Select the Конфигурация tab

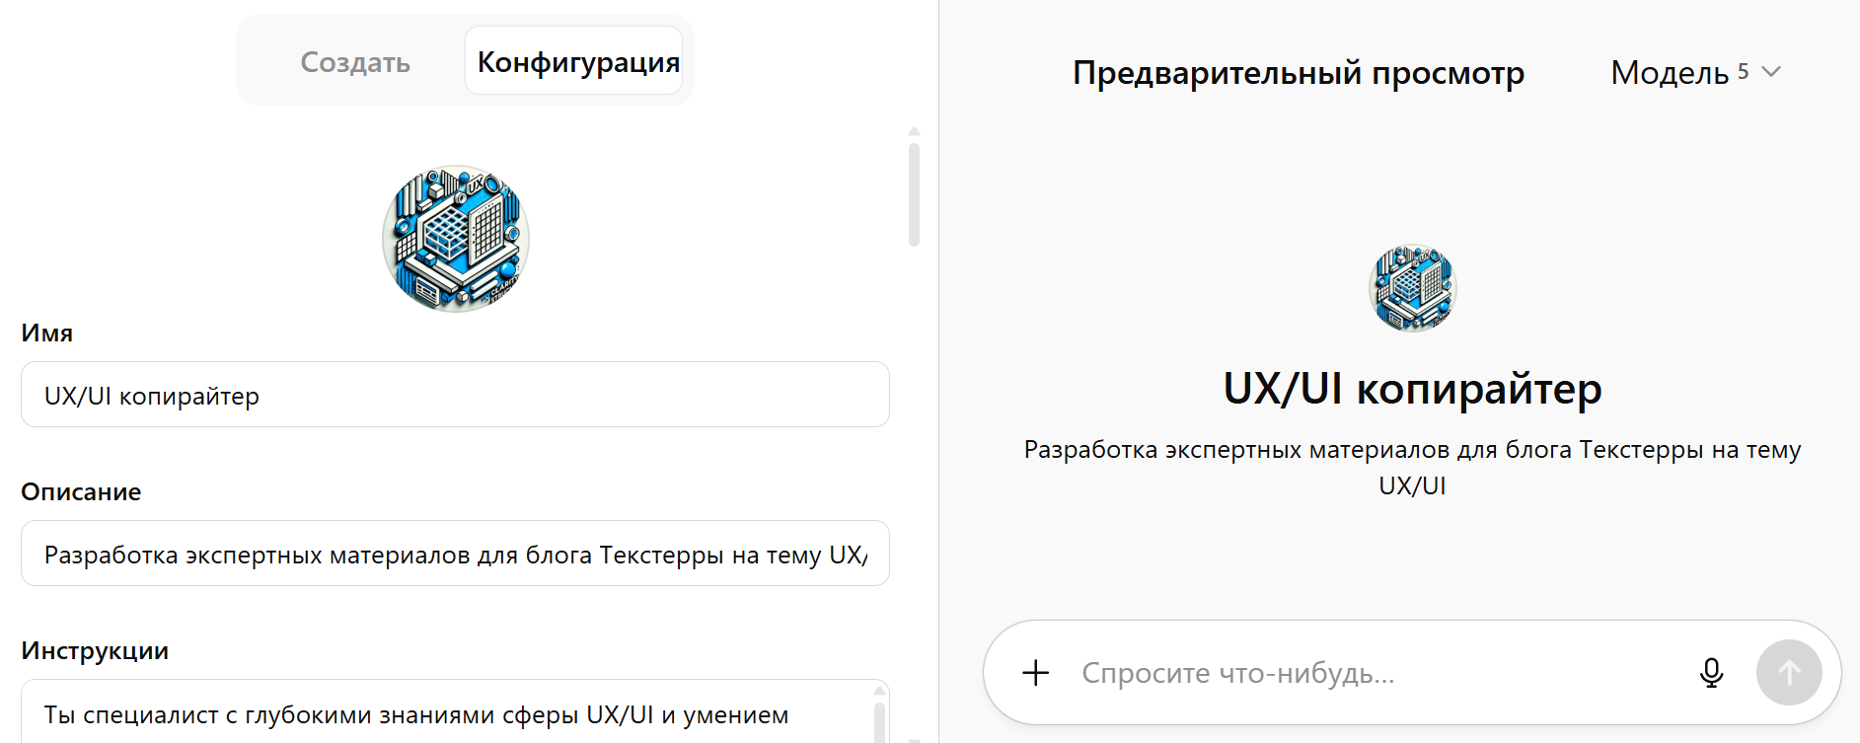coord(577,62)
